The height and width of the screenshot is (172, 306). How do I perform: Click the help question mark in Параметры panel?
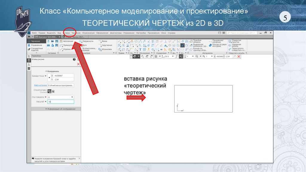(74, 60)
